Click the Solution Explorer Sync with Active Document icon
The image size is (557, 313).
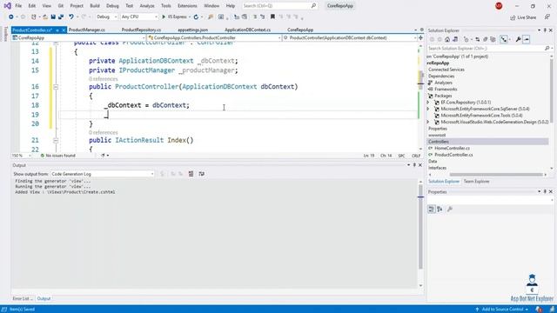(x=477, y=39)
